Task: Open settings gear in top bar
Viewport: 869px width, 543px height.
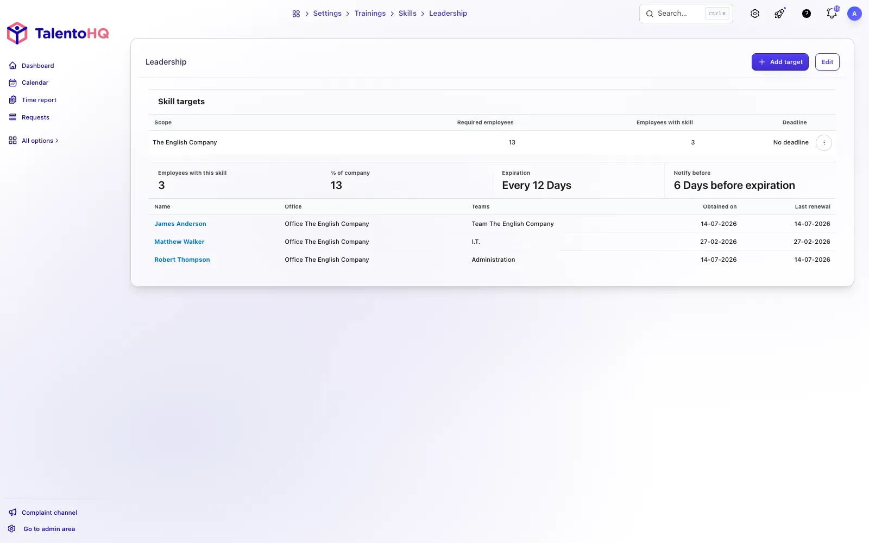Action: click(x=755, y=14)
